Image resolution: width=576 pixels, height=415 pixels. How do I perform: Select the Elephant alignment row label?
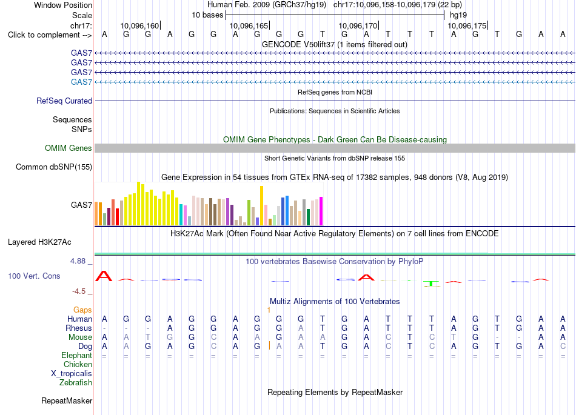pos(77,356)
